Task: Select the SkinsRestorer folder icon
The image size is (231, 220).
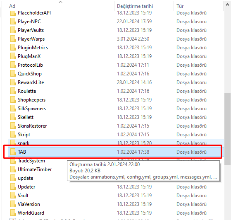Action: 13,126
